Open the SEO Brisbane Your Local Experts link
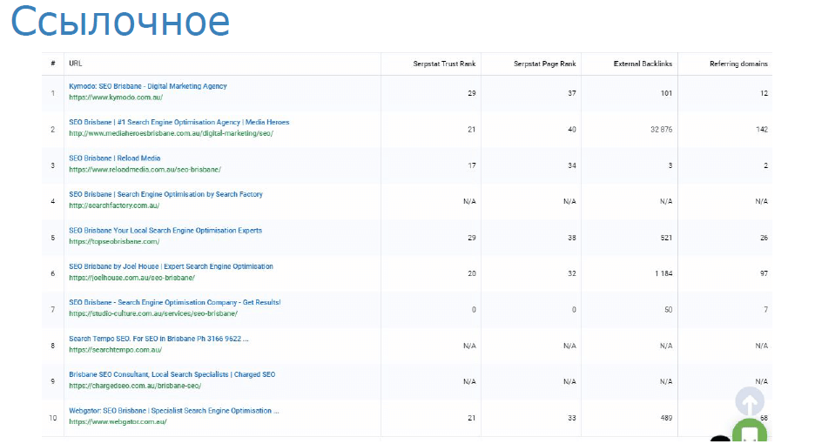This screenshot has height=444, width=815. coord(165,231)
